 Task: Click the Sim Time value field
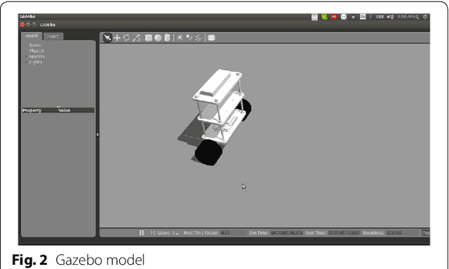[287, 233]
